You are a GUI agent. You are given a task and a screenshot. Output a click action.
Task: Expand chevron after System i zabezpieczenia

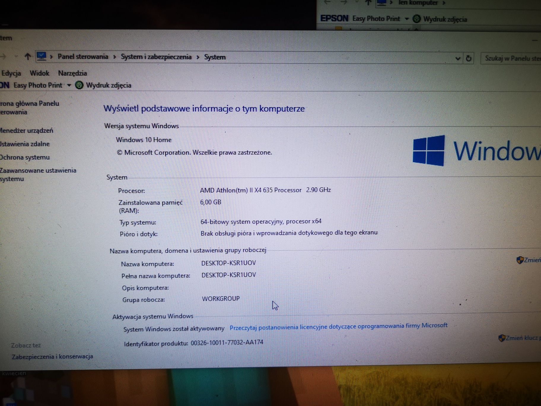pyautogui.click(x=198, y=57)
